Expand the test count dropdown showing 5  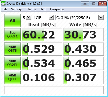point(27,17)
